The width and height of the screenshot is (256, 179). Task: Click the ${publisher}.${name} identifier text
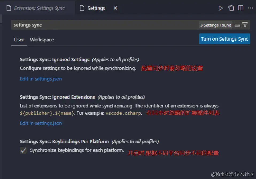[47, 113]
